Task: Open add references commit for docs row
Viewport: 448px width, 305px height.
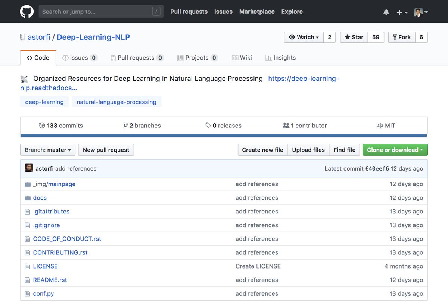Action: pyautogui.click(x=257, y=198)
